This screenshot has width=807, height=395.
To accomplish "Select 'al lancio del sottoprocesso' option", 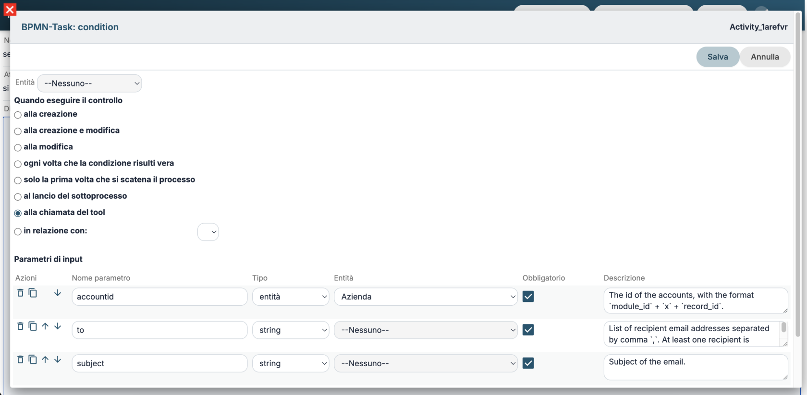I will pos(18,197).
